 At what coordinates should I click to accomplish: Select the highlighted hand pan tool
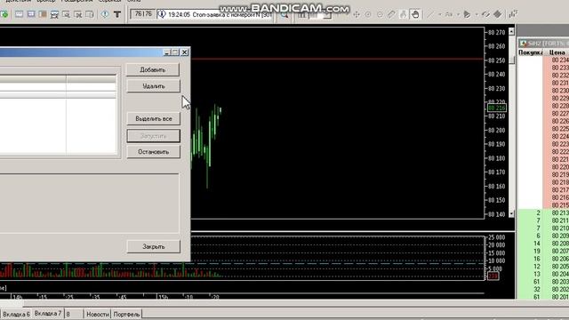(x=415, y=14)
